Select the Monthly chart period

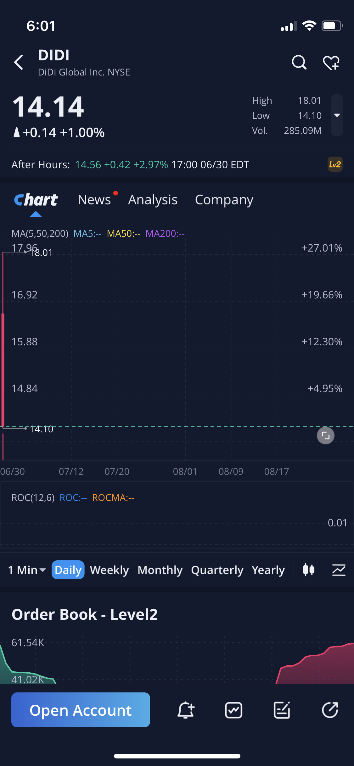pos(160,570)
